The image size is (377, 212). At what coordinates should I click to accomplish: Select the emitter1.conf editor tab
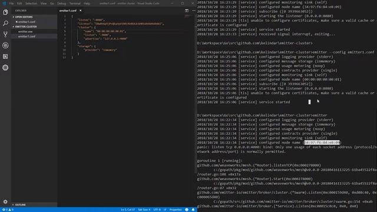68,11
